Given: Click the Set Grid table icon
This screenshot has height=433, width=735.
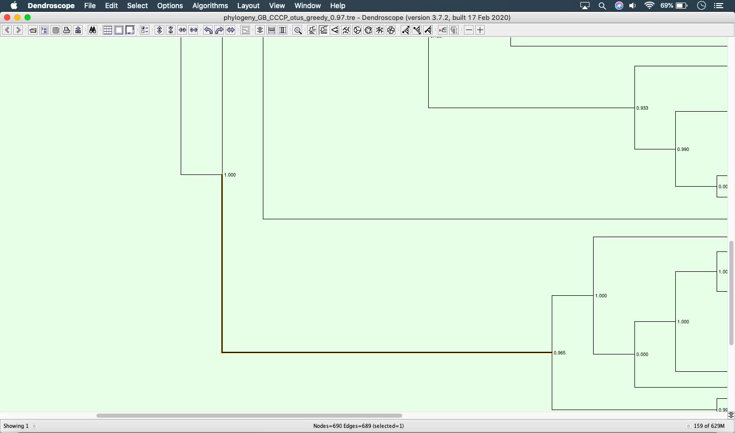Looking at the screenshot, I should [108, 30].
